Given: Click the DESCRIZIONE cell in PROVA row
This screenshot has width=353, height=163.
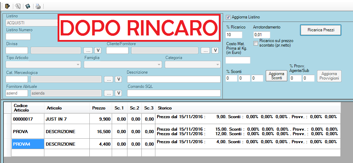Looking at the screenshot, I should [x=67, y=131].
